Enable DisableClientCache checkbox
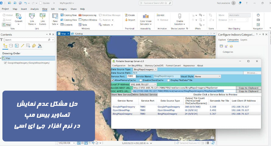271x146 pixels. (141, 80)
